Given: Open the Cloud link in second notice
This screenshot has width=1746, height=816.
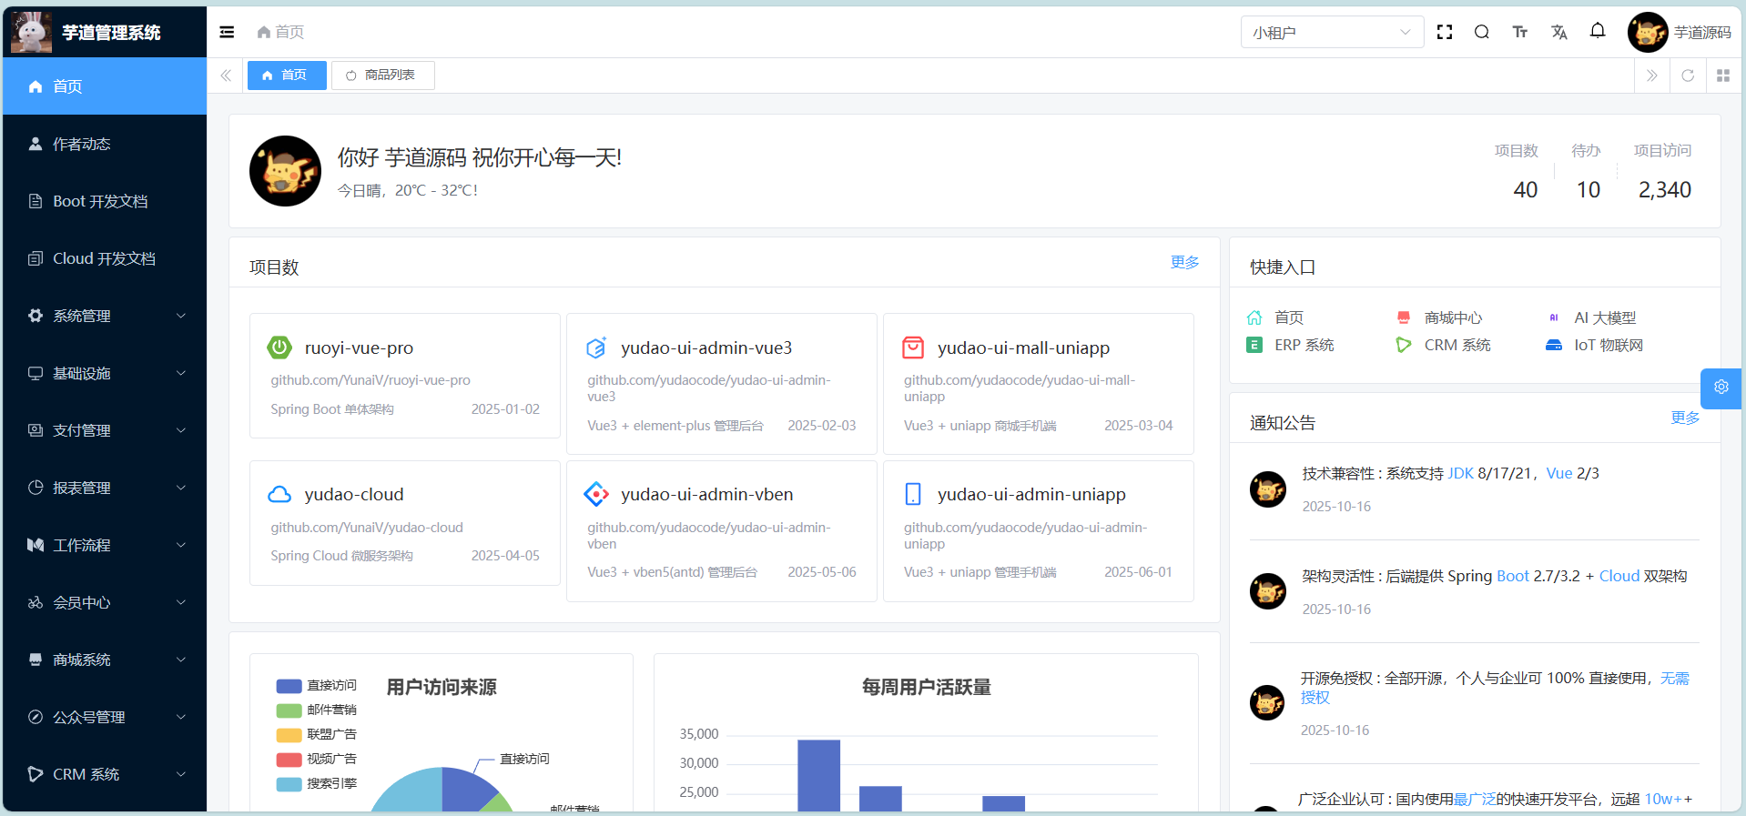Looking at the screenshot, I should 1619,576.
